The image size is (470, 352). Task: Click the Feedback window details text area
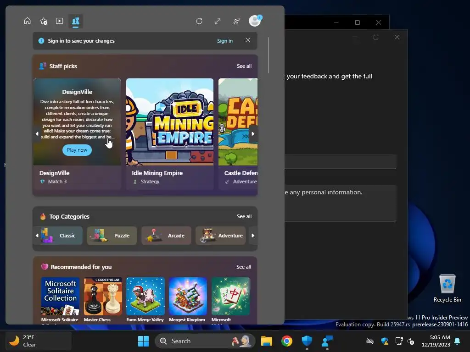pyautogui.click(x=340, y=203)
